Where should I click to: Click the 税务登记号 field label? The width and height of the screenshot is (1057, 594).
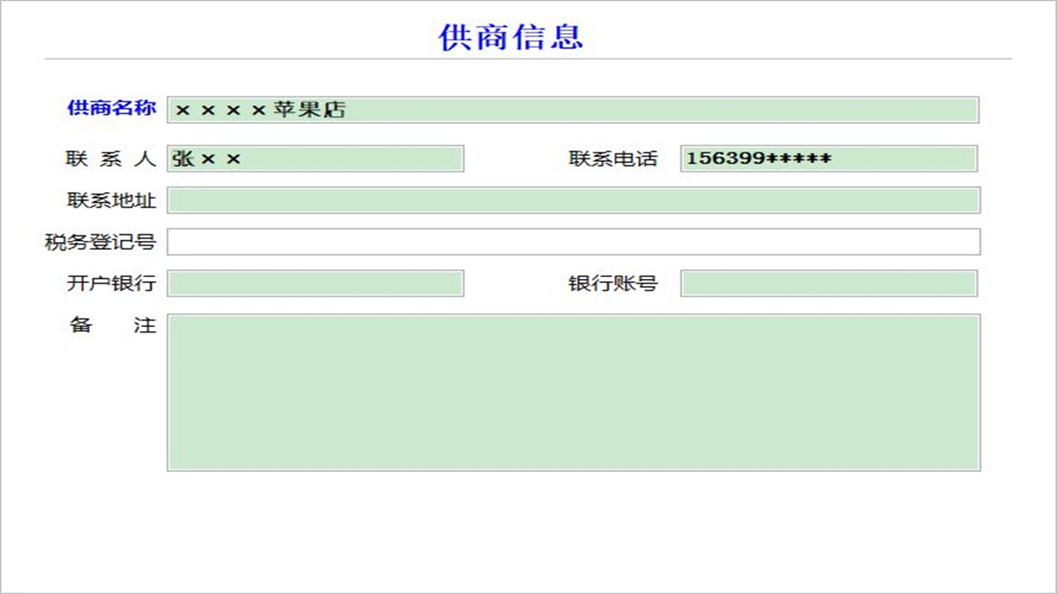(99, 241)
